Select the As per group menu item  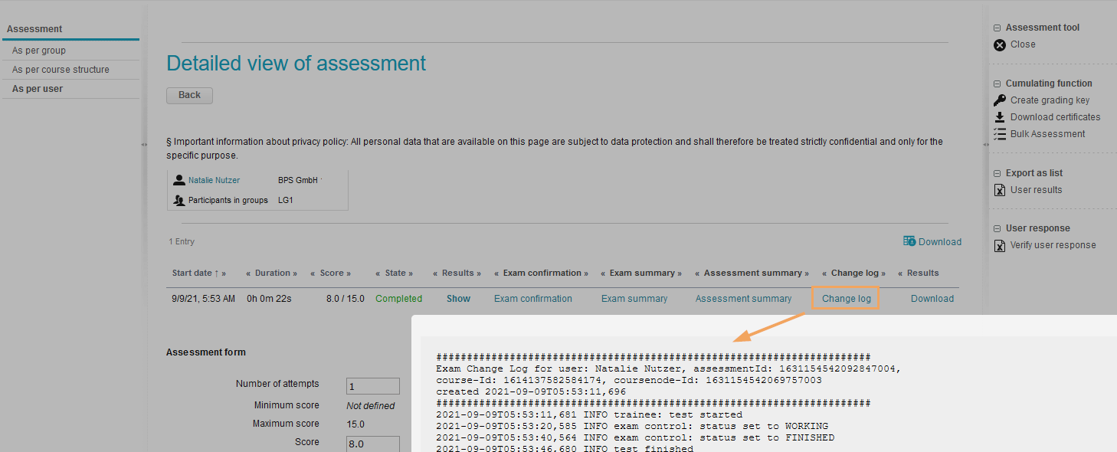pyautogui.click(x=39, y=51)
